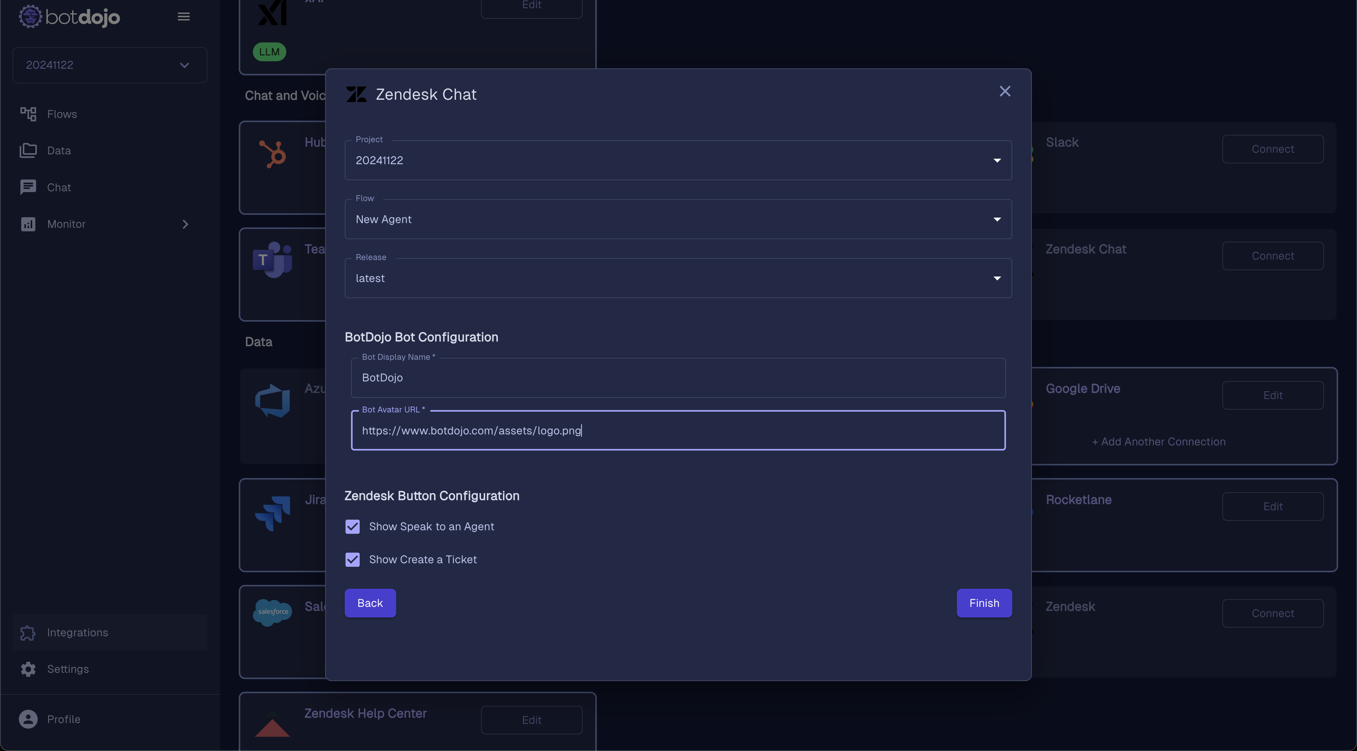Viewport: 1357px width, 751px height.
Task: Click the Rocketlane card title
Action: [x=1078, y=500]
